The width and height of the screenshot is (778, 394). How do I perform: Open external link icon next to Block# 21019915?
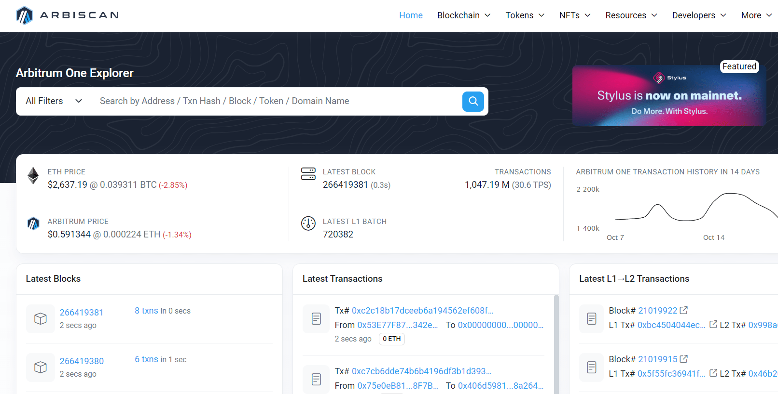[684, 359]
